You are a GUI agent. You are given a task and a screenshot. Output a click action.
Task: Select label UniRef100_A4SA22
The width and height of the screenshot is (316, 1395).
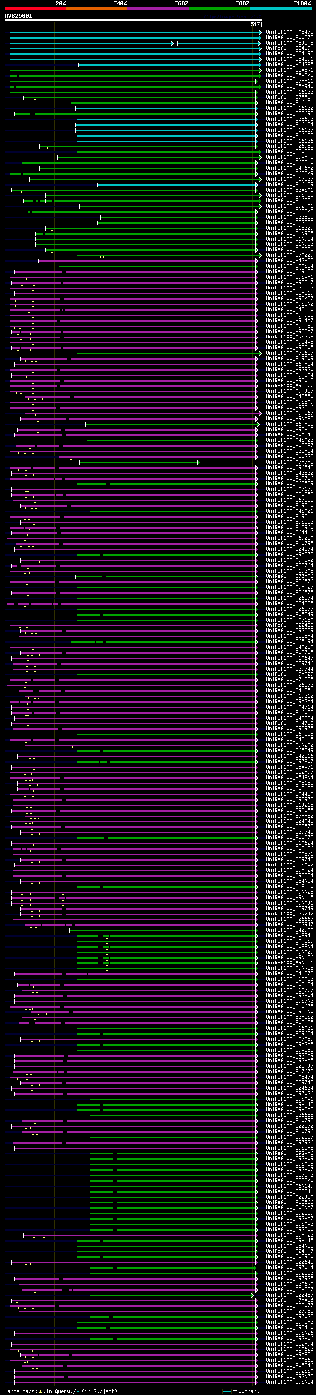click(x=289, y=260)
